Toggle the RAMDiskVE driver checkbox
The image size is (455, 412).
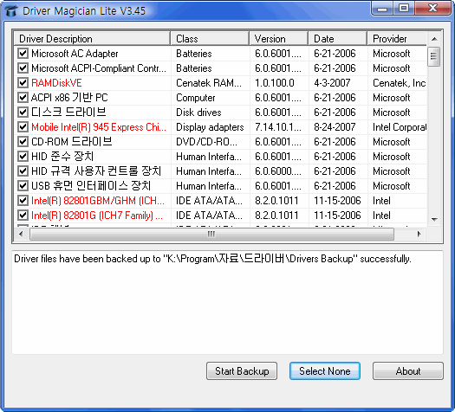23,83
